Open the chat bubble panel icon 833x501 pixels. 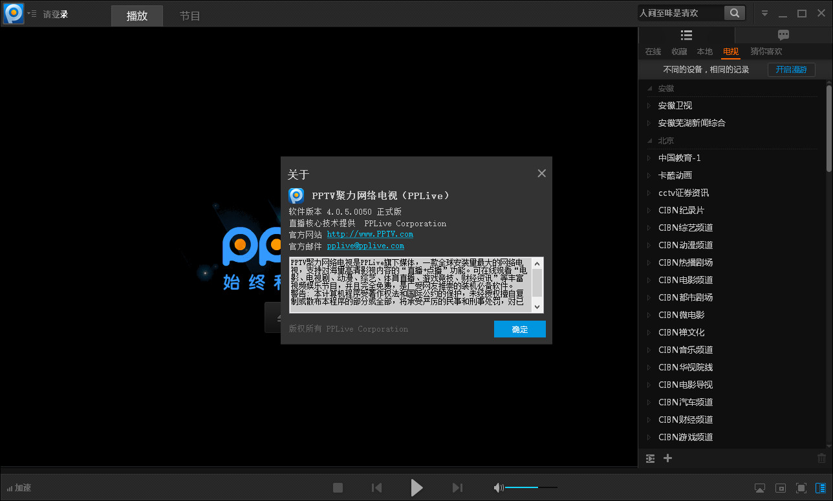783,35
